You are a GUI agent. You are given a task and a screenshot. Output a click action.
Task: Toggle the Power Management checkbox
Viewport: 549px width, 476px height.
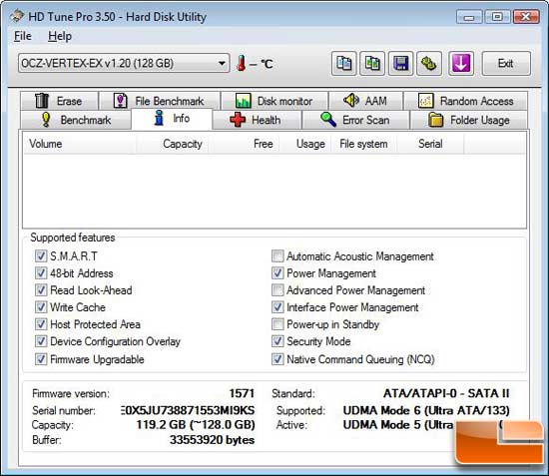[x=277, y=273]
